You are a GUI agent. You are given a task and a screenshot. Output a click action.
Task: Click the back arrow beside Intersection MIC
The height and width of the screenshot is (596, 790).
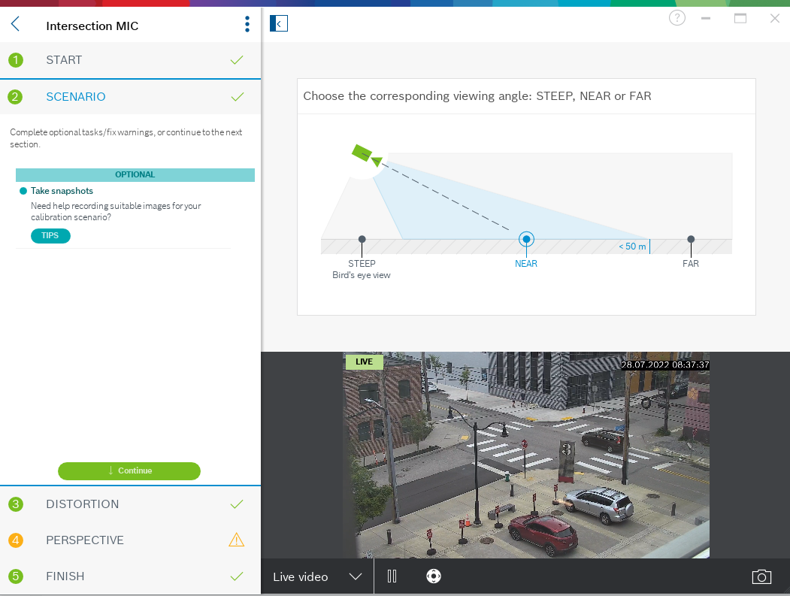click(15, 25)
